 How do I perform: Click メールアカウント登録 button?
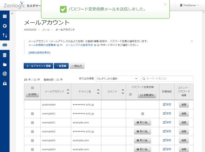(38, 66)
